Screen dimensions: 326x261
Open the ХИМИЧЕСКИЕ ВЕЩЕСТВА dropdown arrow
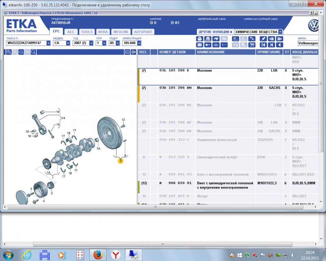tap(280, 32)
